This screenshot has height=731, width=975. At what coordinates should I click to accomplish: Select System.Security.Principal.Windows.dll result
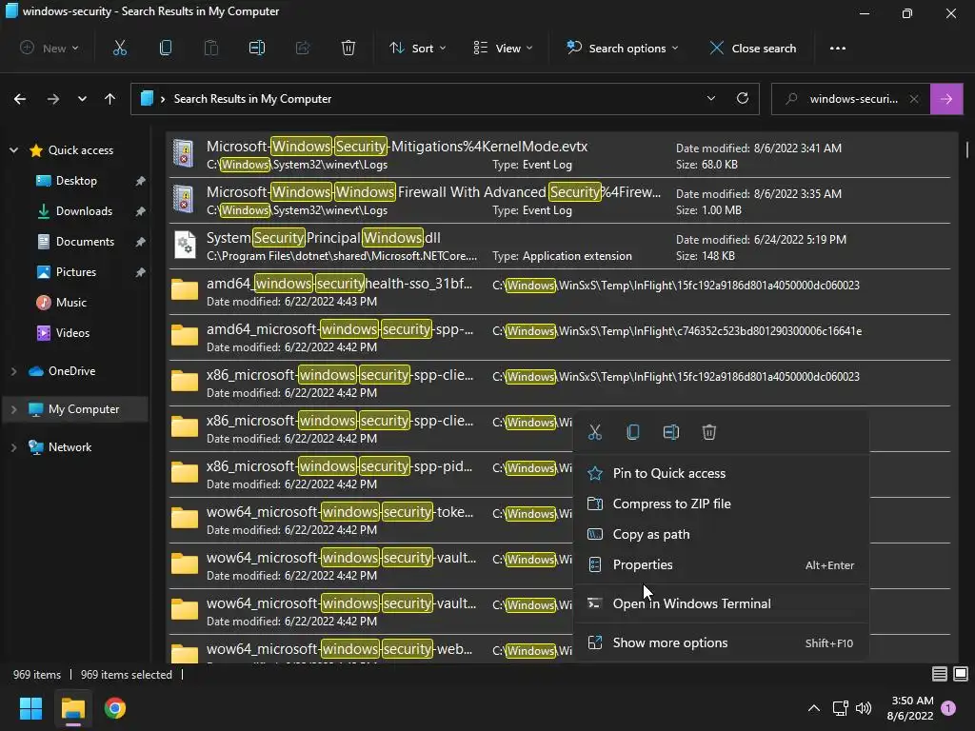[559, 247]
